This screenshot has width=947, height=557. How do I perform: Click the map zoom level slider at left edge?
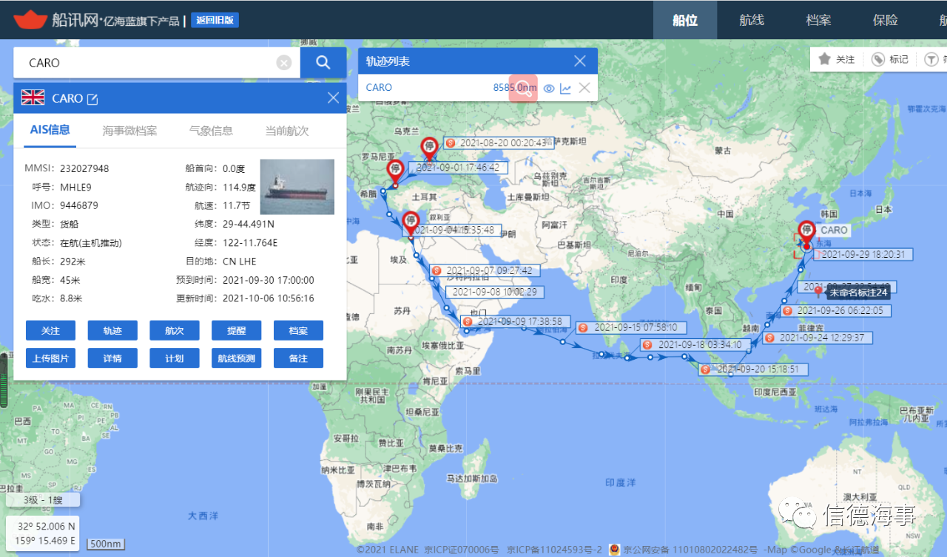(x=3, y=380)
